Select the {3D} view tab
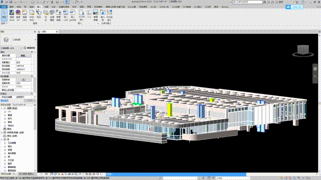This screenshot has width=321, height=180. click(x=46, y=31)
